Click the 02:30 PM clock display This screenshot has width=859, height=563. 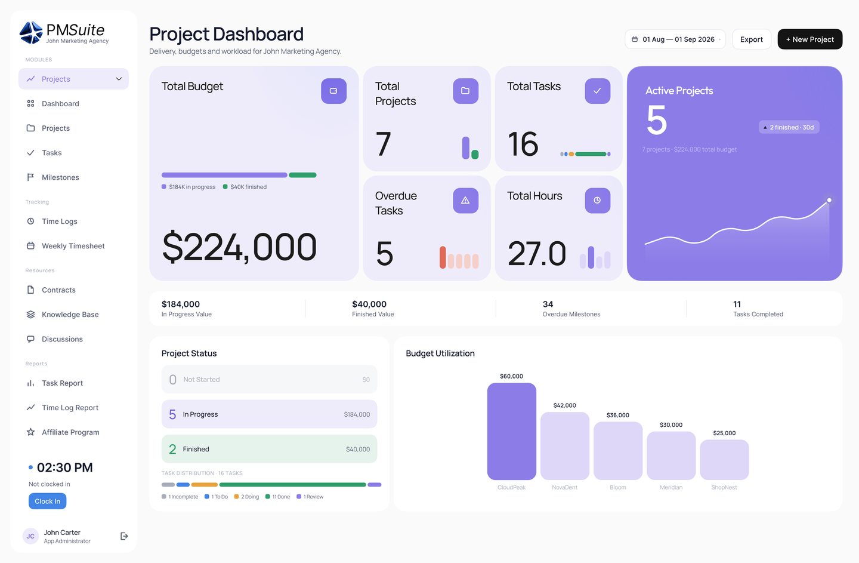[x=64, y=467]
